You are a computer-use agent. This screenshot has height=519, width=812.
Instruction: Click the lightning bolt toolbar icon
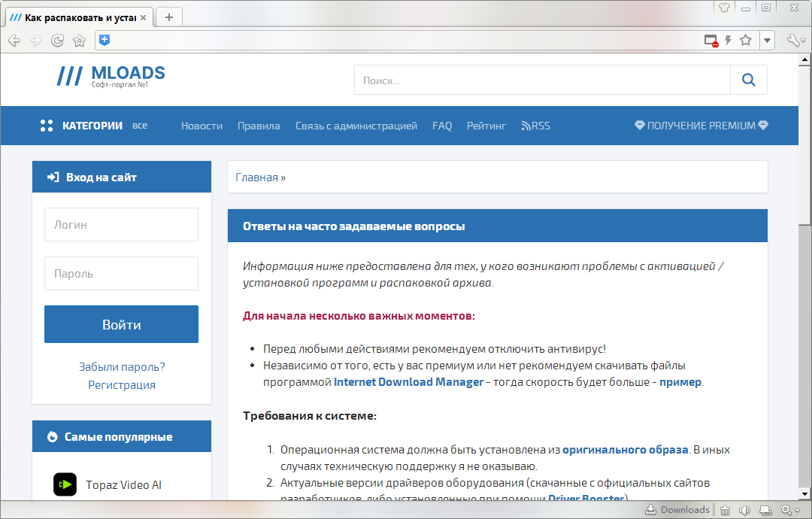(x=728, y=40)
